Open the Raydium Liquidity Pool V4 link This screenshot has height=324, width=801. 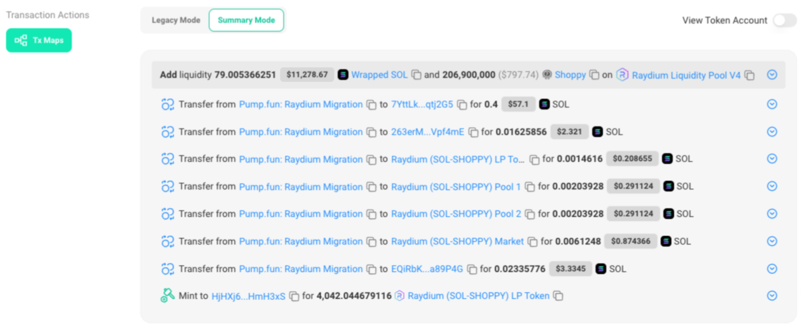click(686, 75)
